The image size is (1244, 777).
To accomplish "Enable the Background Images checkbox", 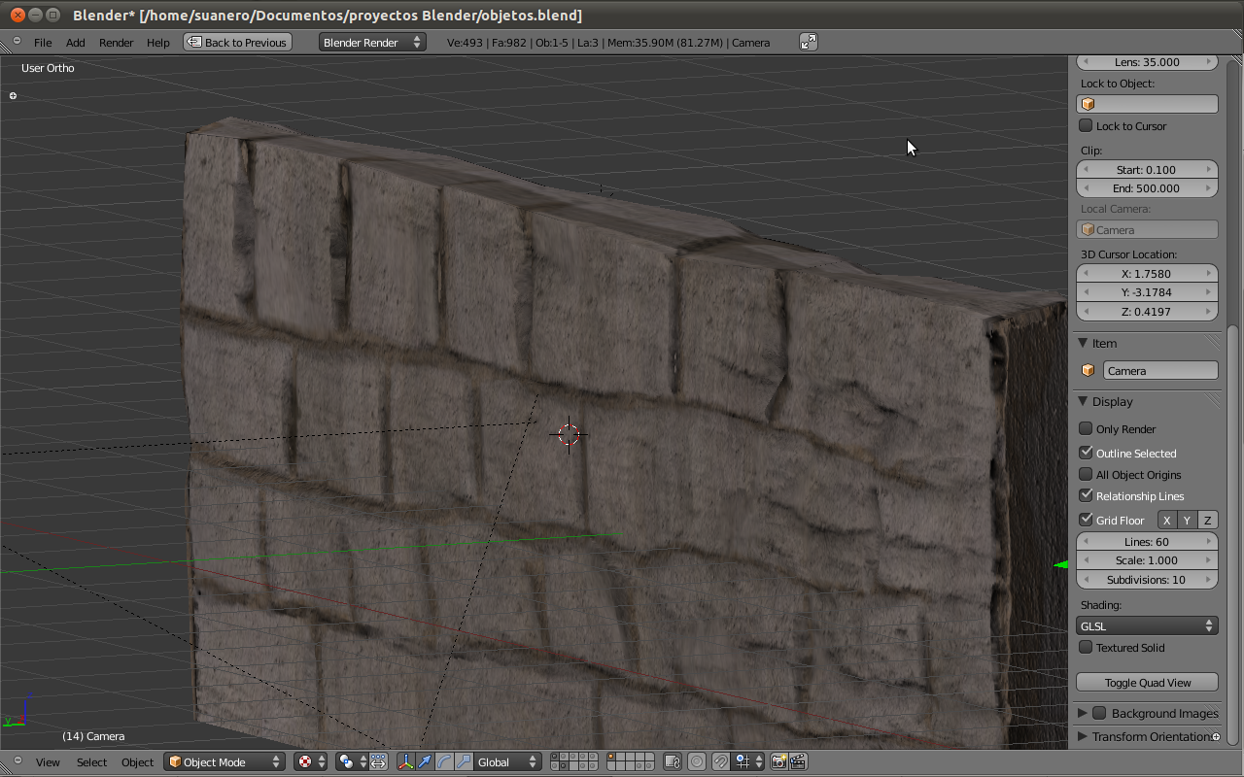I will pos(1099,713).
